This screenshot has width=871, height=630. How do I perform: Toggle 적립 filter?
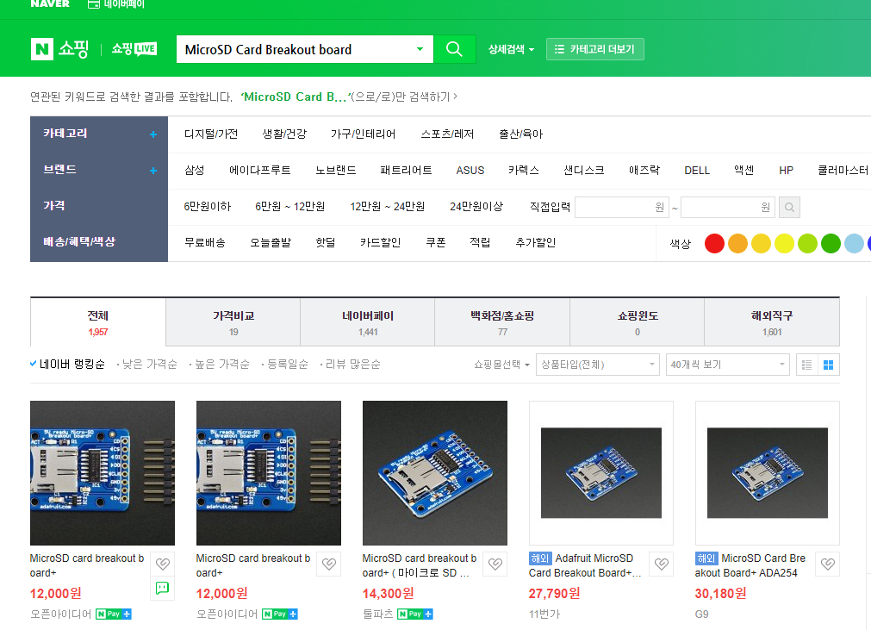[480, 243]
